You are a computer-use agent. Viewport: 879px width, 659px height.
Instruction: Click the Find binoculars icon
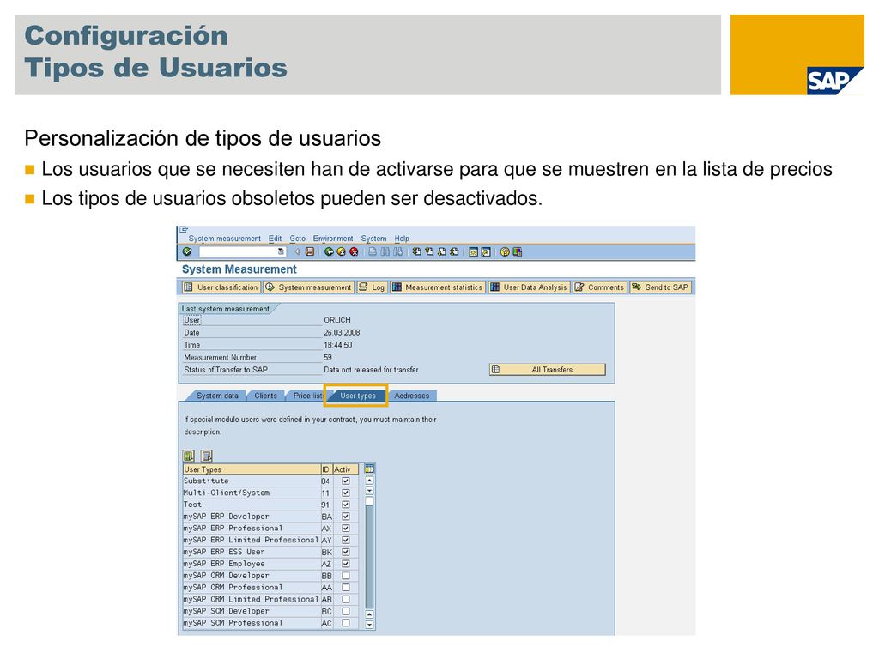385,252
